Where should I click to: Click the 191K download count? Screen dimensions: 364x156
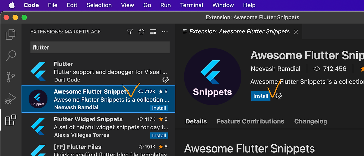tap(147, 147)
